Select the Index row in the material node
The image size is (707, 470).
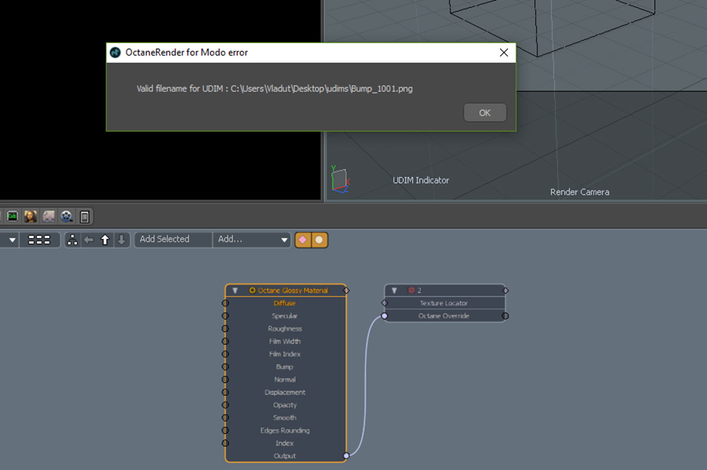285,443
